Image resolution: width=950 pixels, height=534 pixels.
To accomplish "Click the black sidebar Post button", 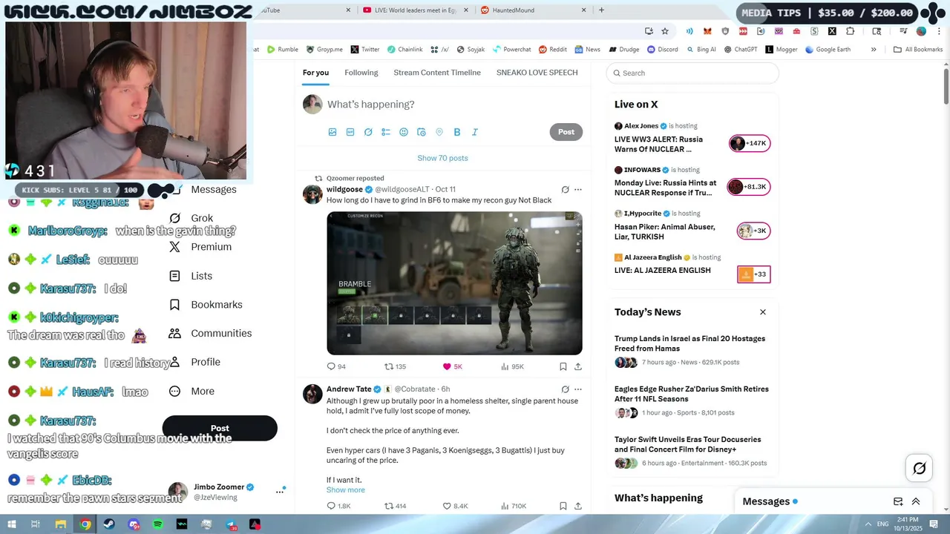I will [x=220, y=428].
